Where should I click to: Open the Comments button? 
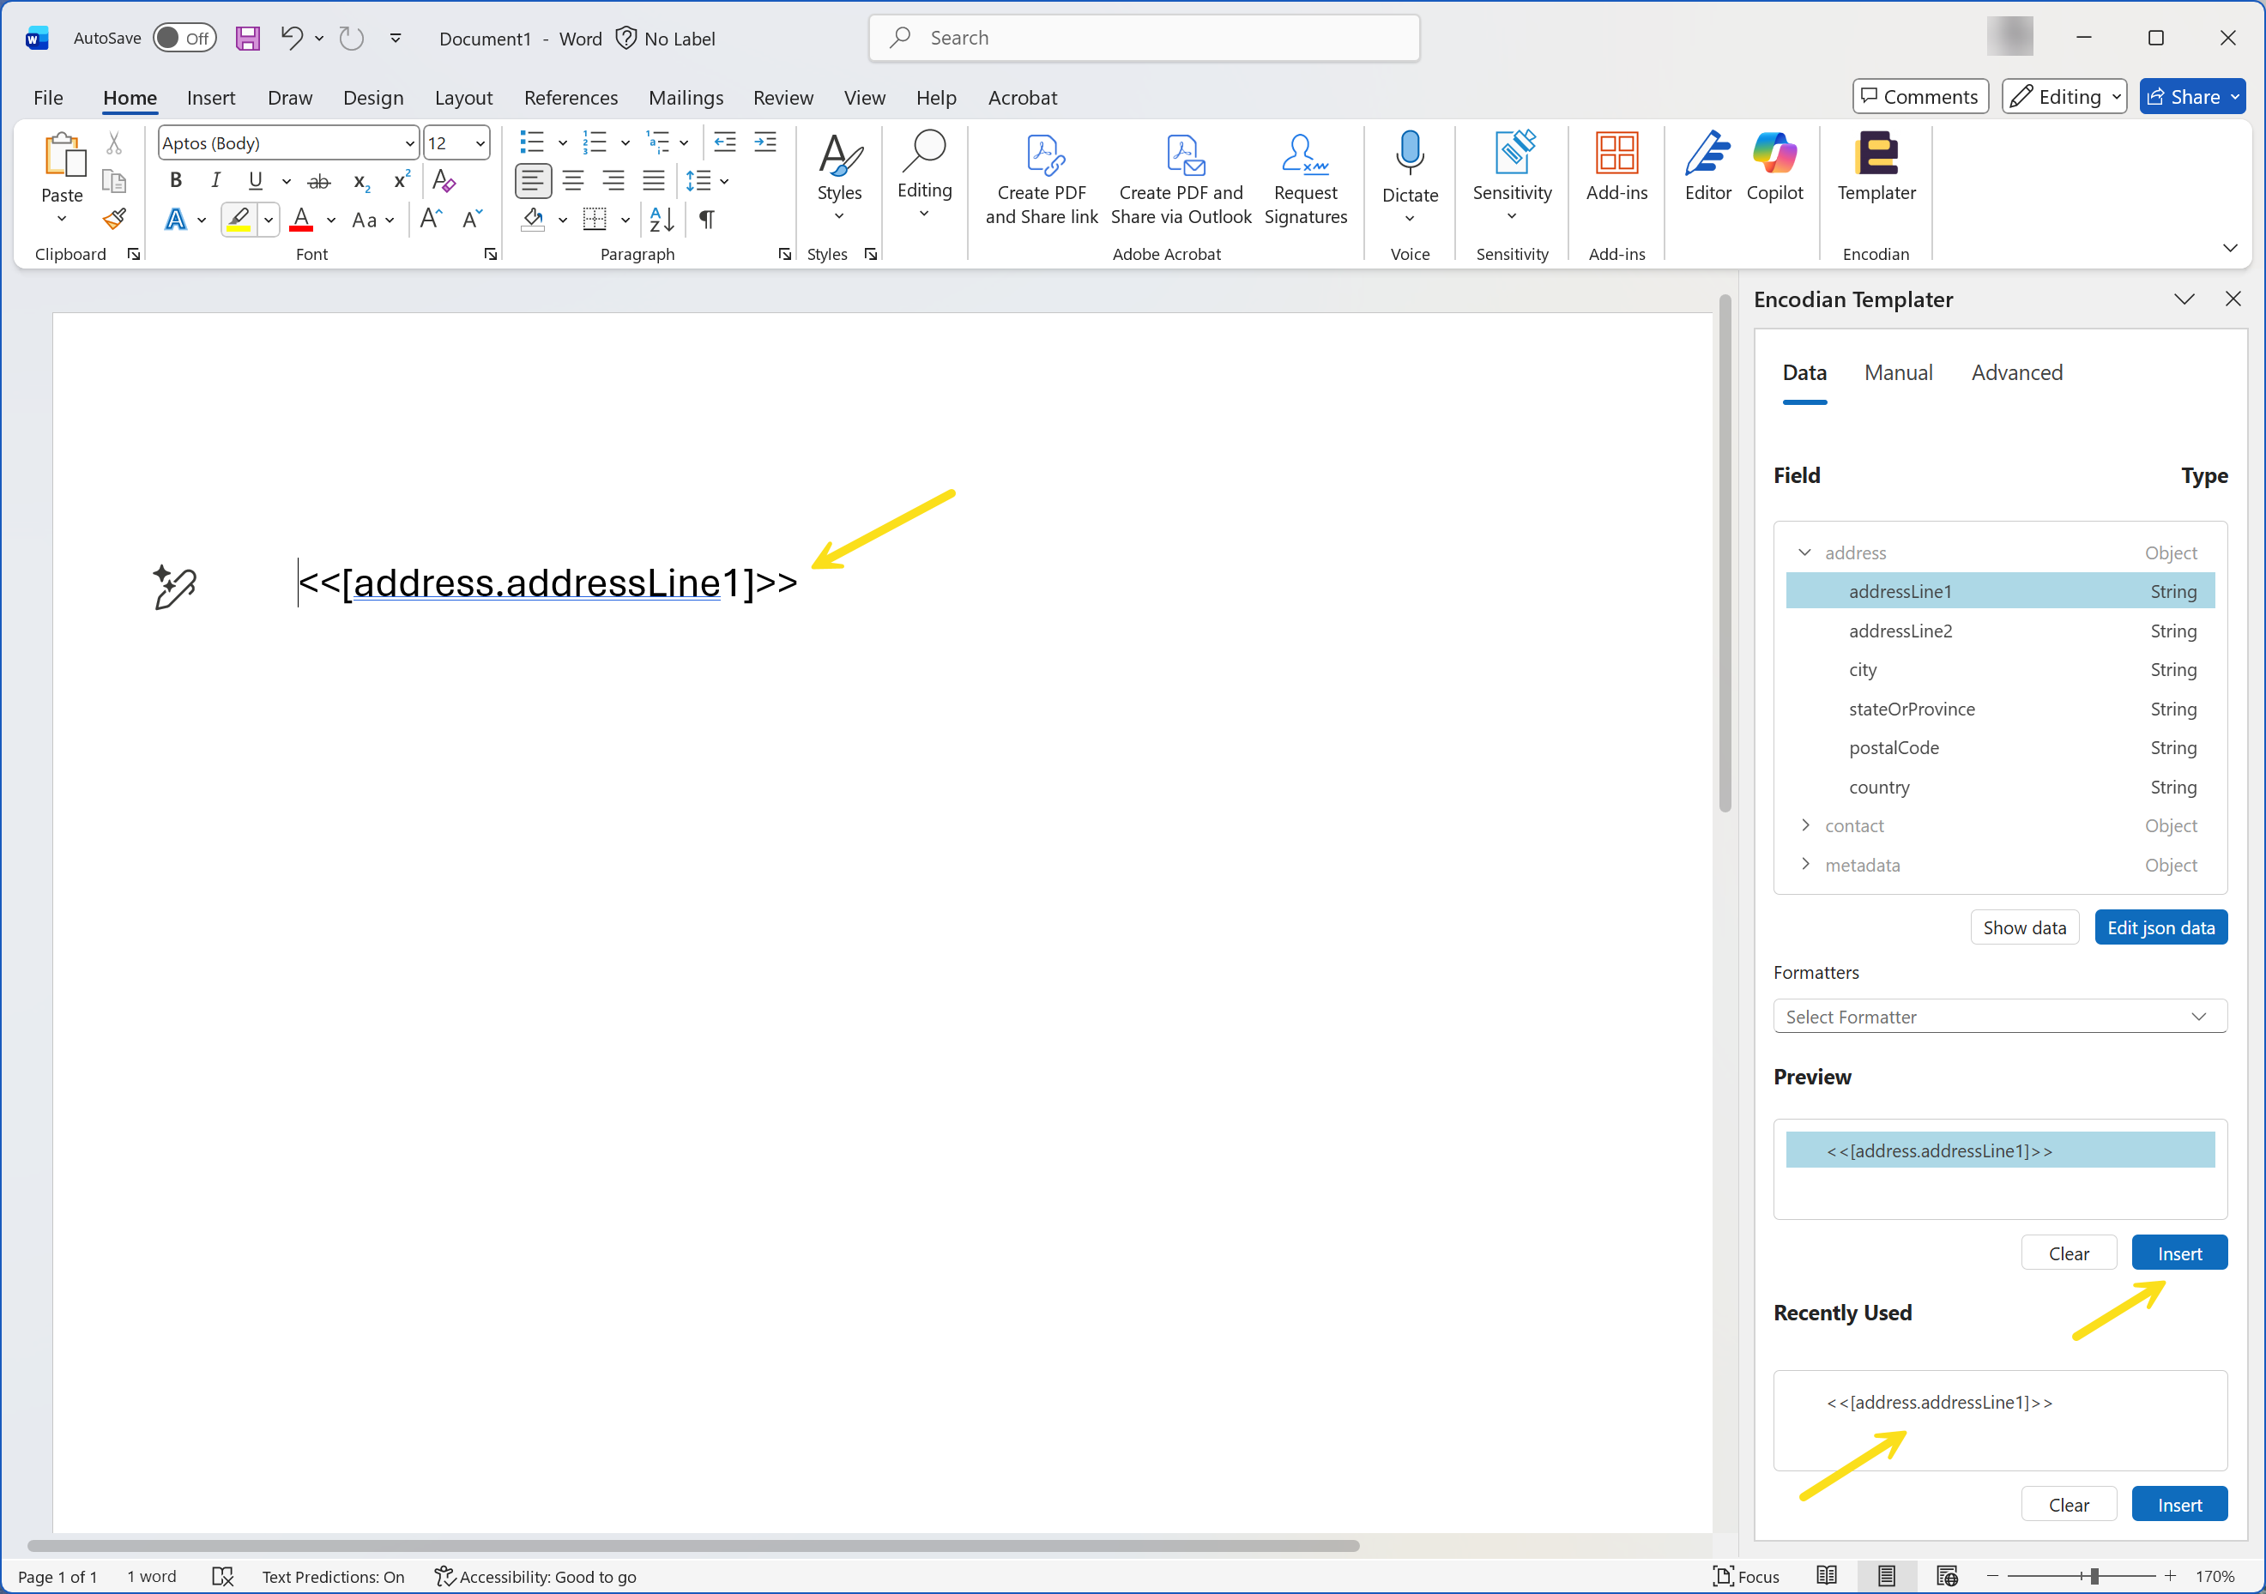[1919, 97]
